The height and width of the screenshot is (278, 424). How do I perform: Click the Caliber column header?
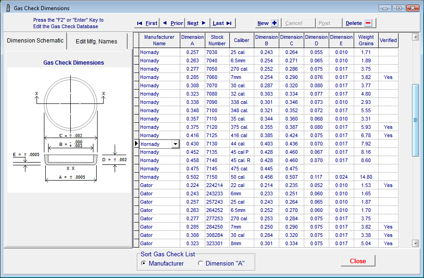tap(242, 40)
